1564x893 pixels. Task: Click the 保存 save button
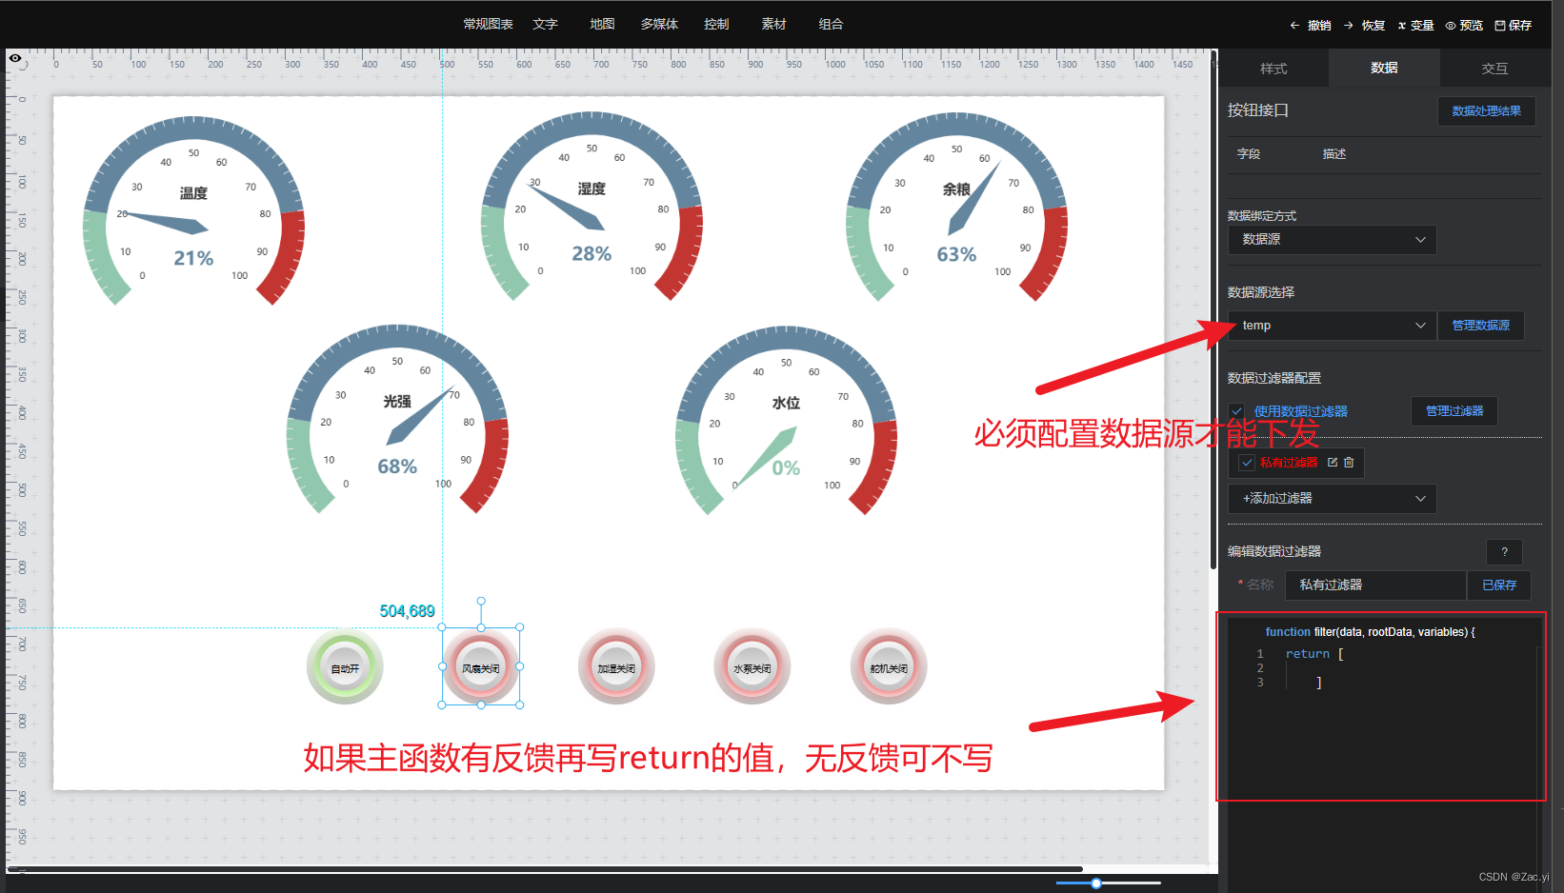click(x=1514, y=26)
